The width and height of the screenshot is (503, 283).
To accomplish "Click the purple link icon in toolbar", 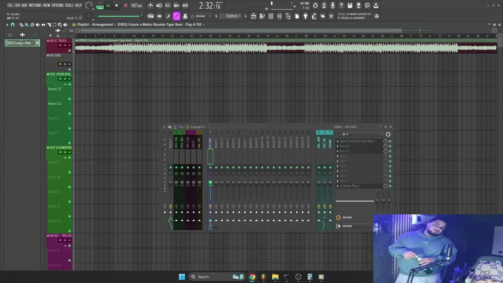I will (x=176, y=16).
